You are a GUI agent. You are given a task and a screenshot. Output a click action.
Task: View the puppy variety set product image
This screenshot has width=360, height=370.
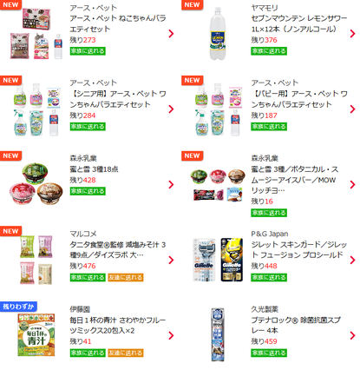219,109
